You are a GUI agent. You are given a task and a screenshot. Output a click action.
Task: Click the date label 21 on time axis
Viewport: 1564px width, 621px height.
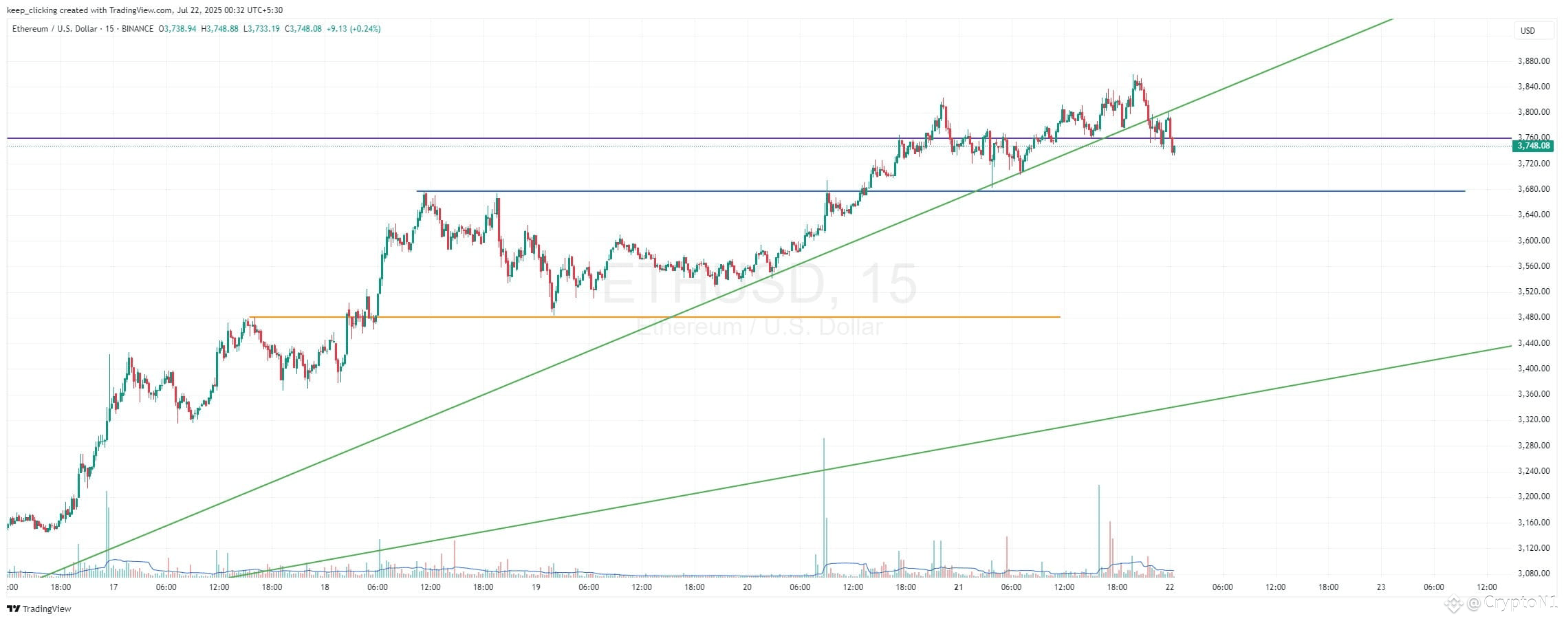pos(958,587)
